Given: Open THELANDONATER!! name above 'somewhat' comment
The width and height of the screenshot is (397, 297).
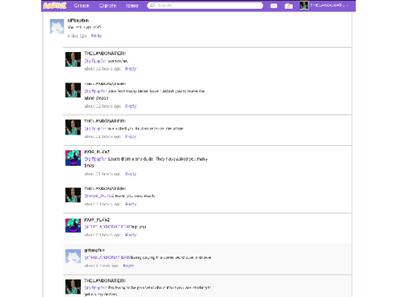Looking at the screenshot, I should point(105,54).
